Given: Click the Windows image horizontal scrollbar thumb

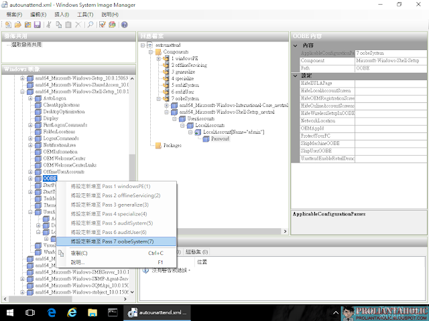Looking at the screenshot, I should 41,299.
